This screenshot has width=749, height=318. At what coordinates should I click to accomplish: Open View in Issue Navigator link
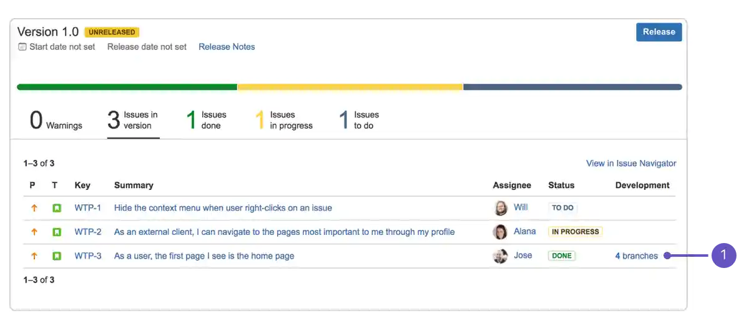(x=631, y=163)
